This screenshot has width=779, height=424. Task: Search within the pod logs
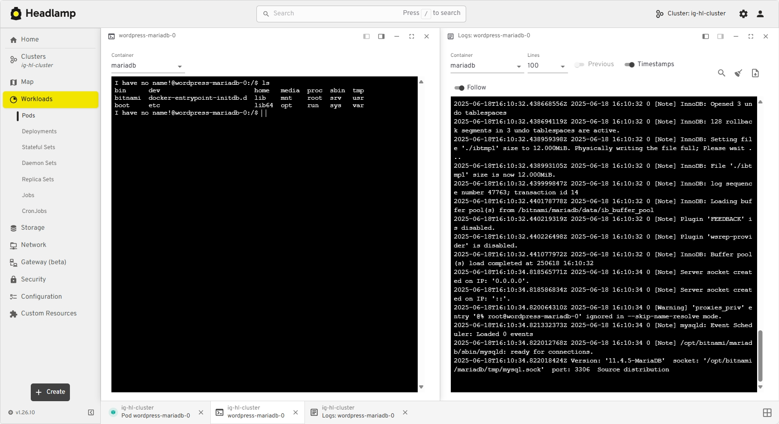pyautogui.click(x=721, y=73)
